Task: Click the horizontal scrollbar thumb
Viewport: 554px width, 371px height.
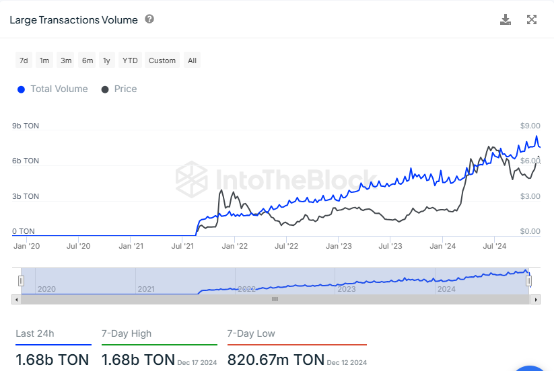Action: click(x=275, y=300)
